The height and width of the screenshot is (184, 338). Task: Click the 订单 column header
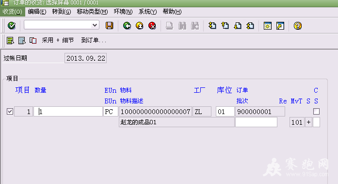[x=242, y=90]
